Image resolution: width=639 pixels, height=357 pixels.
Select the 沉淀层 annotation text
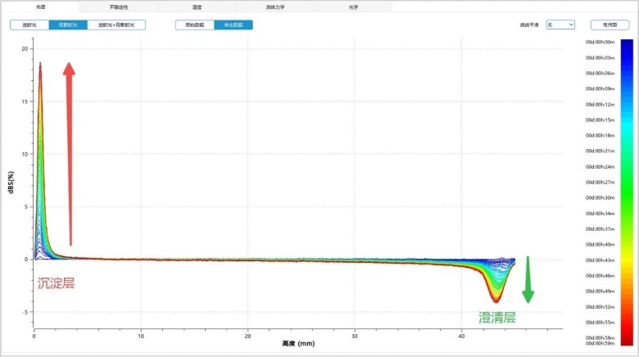coord(56,283)
